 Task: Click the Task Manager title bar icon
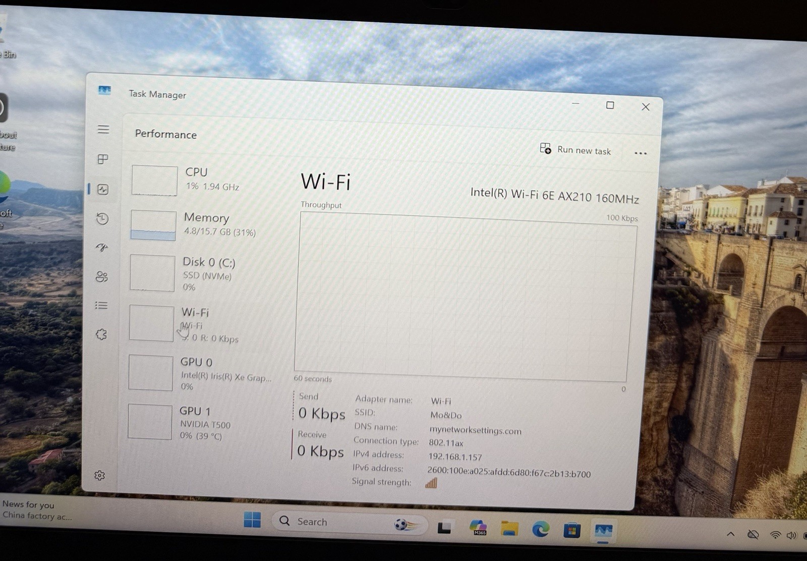click(104, 90)
